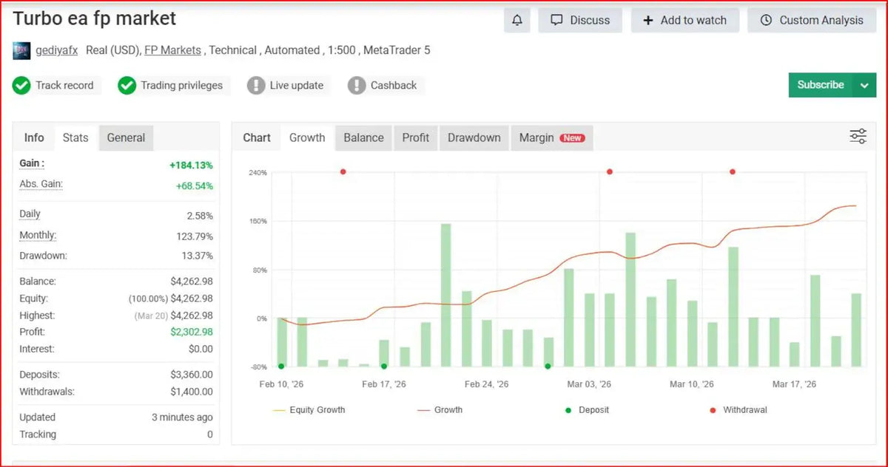Viewport: 888px width, 467px height.
Task: Open the Discuss button
Action: tap(580, 20)
